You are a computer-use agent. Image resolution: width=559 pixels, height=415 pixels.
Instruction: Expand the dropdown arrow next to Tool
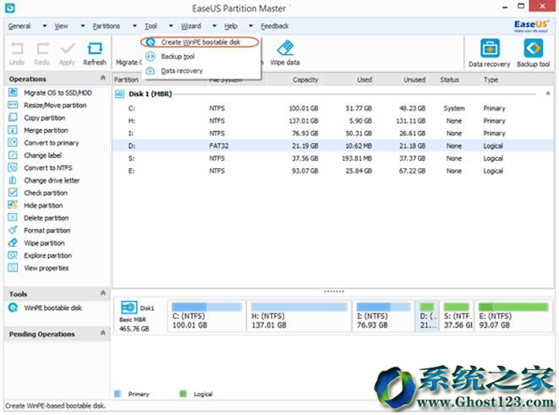point(171,26)
